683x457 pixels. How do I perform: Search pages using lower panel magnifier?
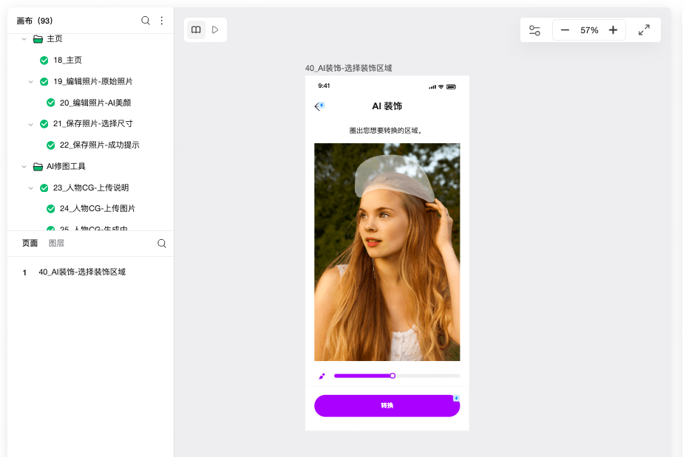click(162, 244)
